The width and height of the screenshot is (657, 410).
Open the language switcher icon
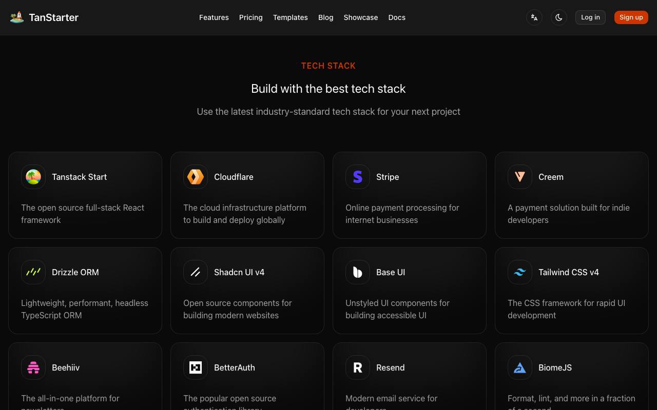[x=534, y=17]
